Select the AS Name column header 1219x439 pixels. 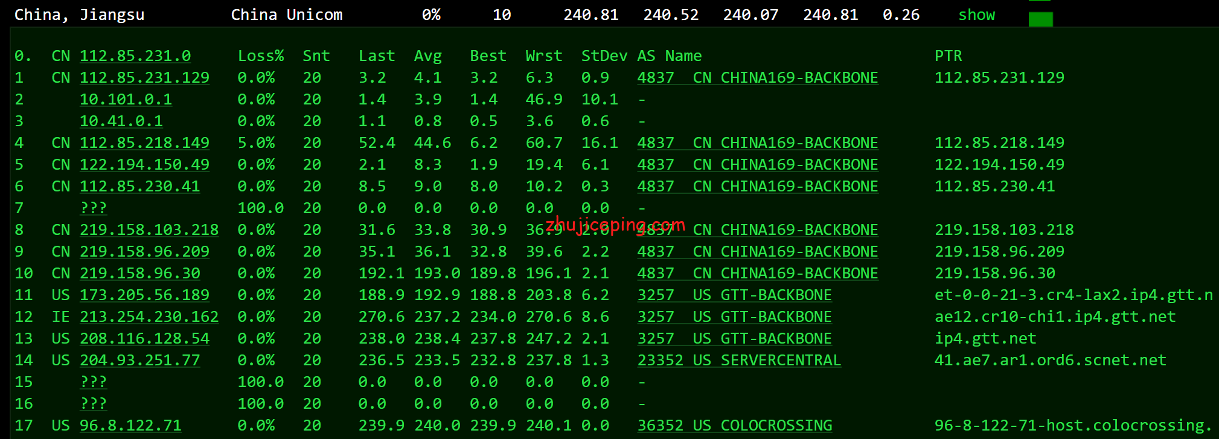click(670, 56)
